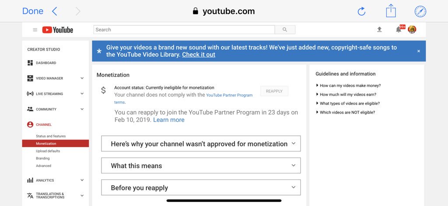Expand the Before you reapply panel

click(x=201, y=188)
